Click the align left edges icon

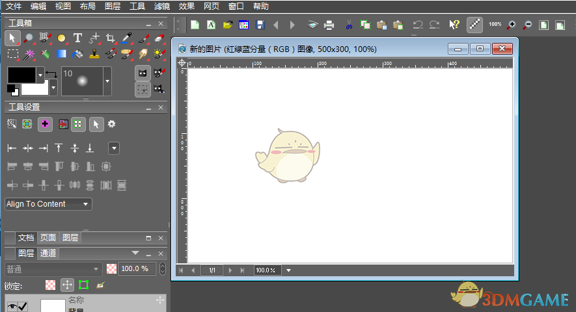tap(12, 148)
